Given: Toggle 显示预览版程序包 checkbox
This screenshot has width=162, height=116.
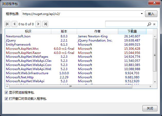Looking at the screenshot, I should (x=6, y=92).
